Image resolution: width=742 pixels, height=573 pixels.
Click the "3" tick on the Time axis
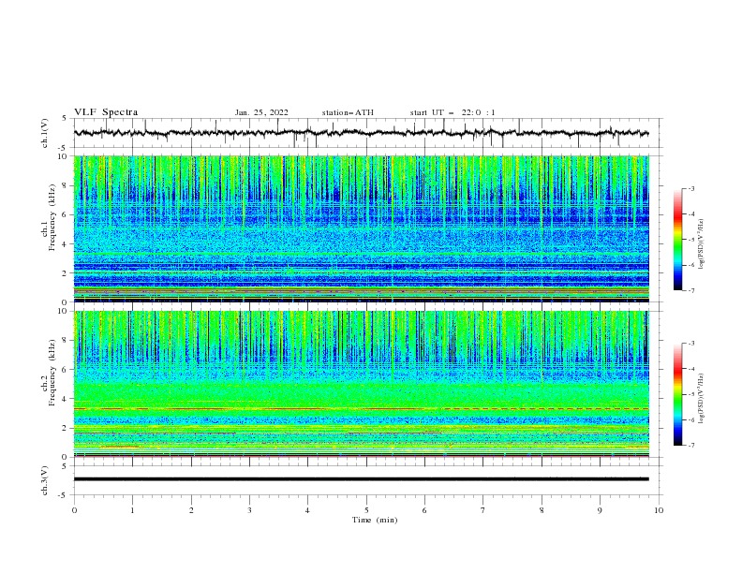pos(249,510)
